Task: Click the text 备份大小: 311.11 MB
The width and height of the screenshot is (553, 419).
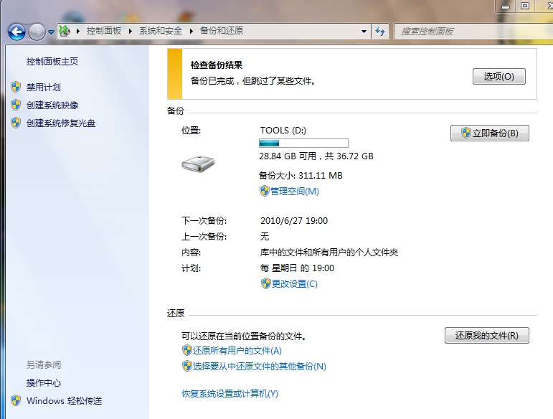Action: [301, 175]
